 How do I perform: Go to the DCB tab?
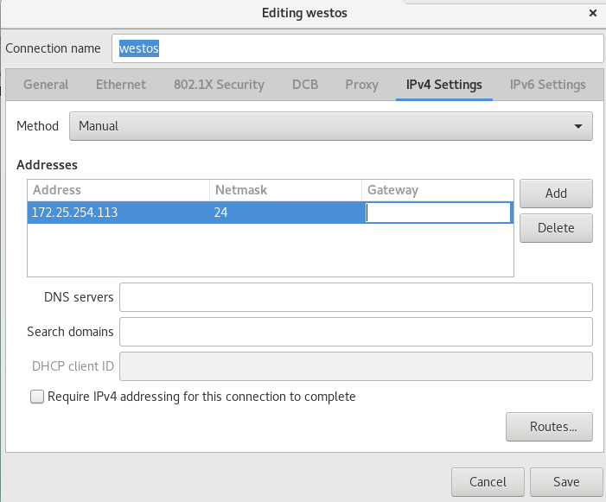click(304, 85)
